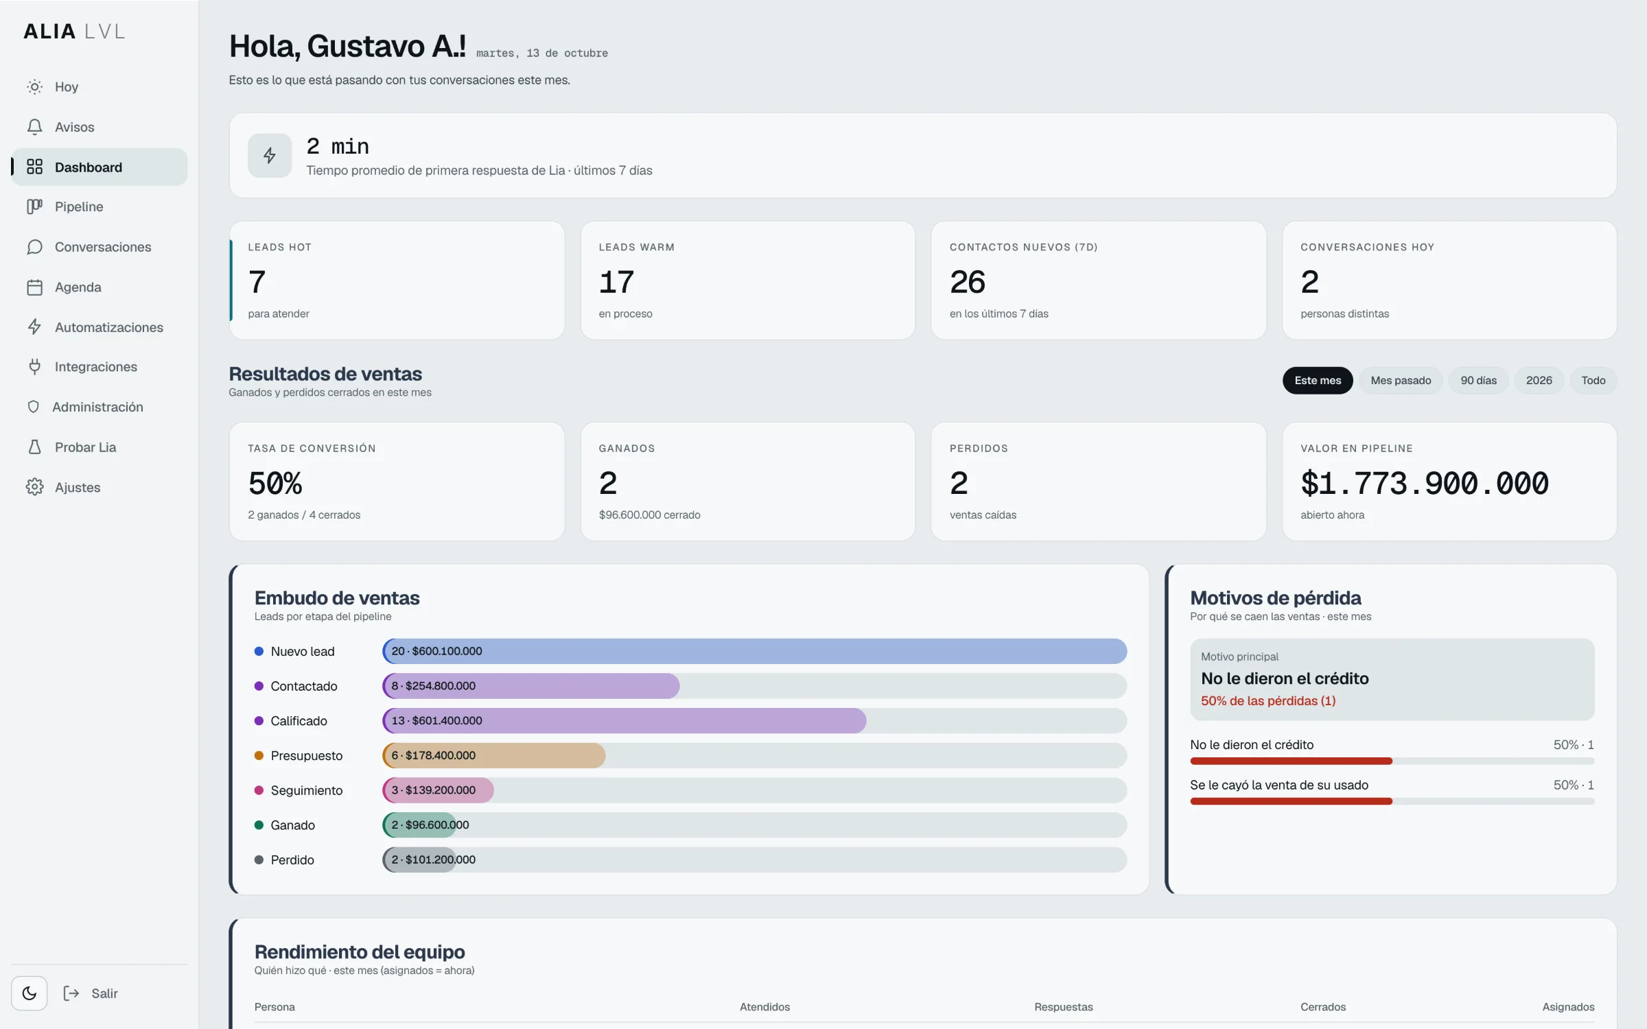The image size is (1647, 1029).
Task: Click the ALIA LVL logo
Action: (x=74, y=32)
